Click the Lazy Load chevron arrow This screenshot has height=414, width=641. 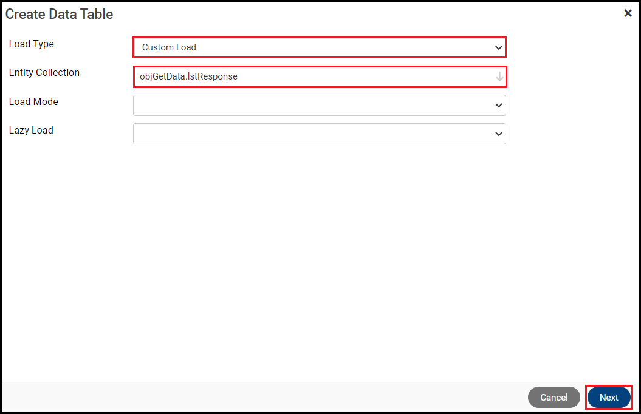499,134
